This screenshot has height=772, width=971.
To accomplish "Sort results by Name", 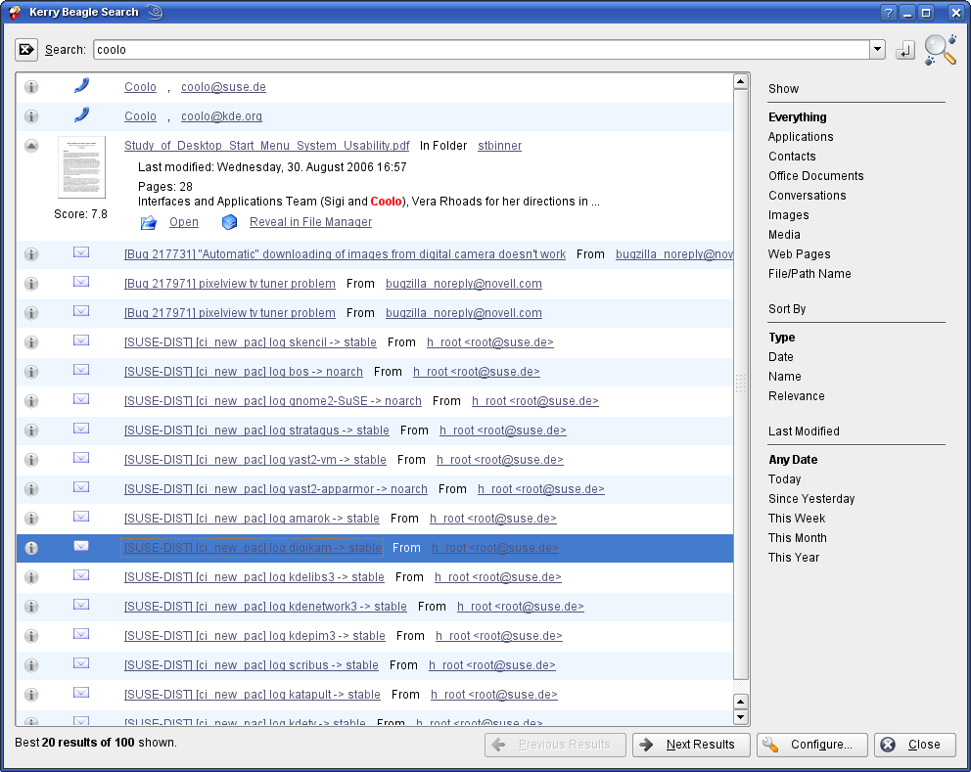I will point(785,377).
